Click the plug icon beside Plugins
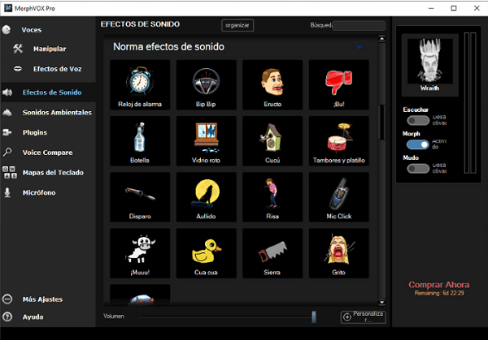This screenshot has height=340, width=488. [x=7, y=132]
